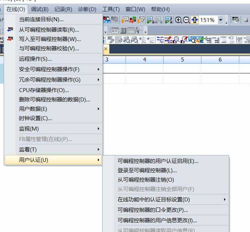The height and width of the screenshot is (232, 250).
Task: Expand the 冗余可编程控制器操作(G) submenu arrow
Action: 99,79
